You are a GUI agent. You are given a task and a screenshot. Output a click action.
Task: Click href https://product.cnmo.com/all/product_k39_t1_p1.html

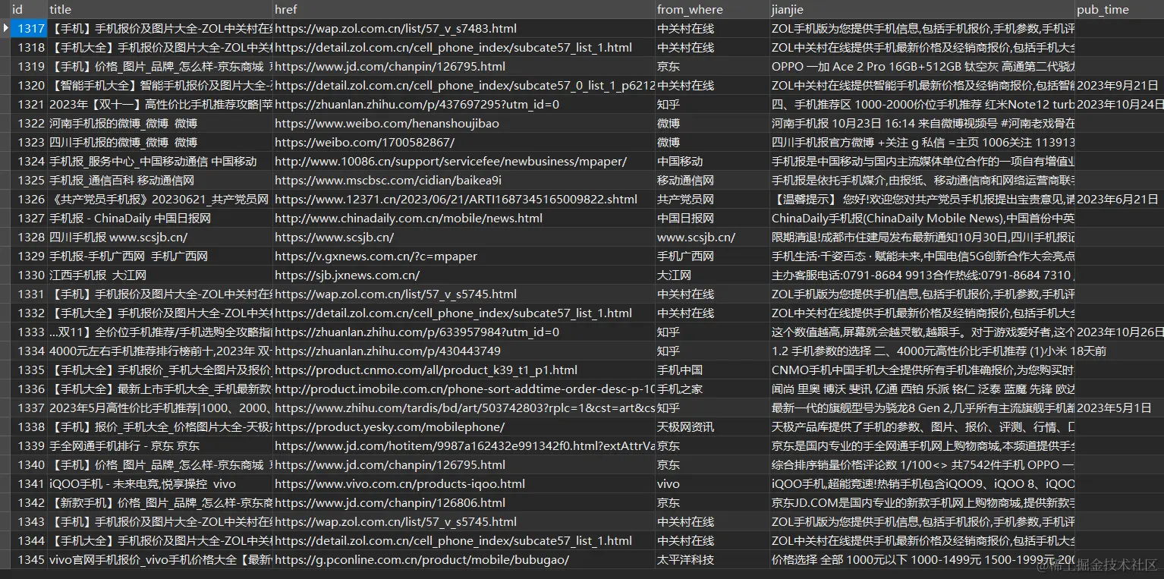pos(426,370)
